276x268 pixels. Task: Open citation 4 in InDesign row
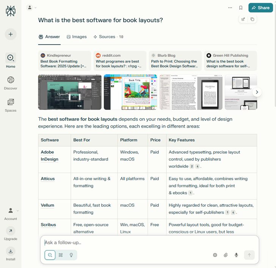click(x=198, y=166)
